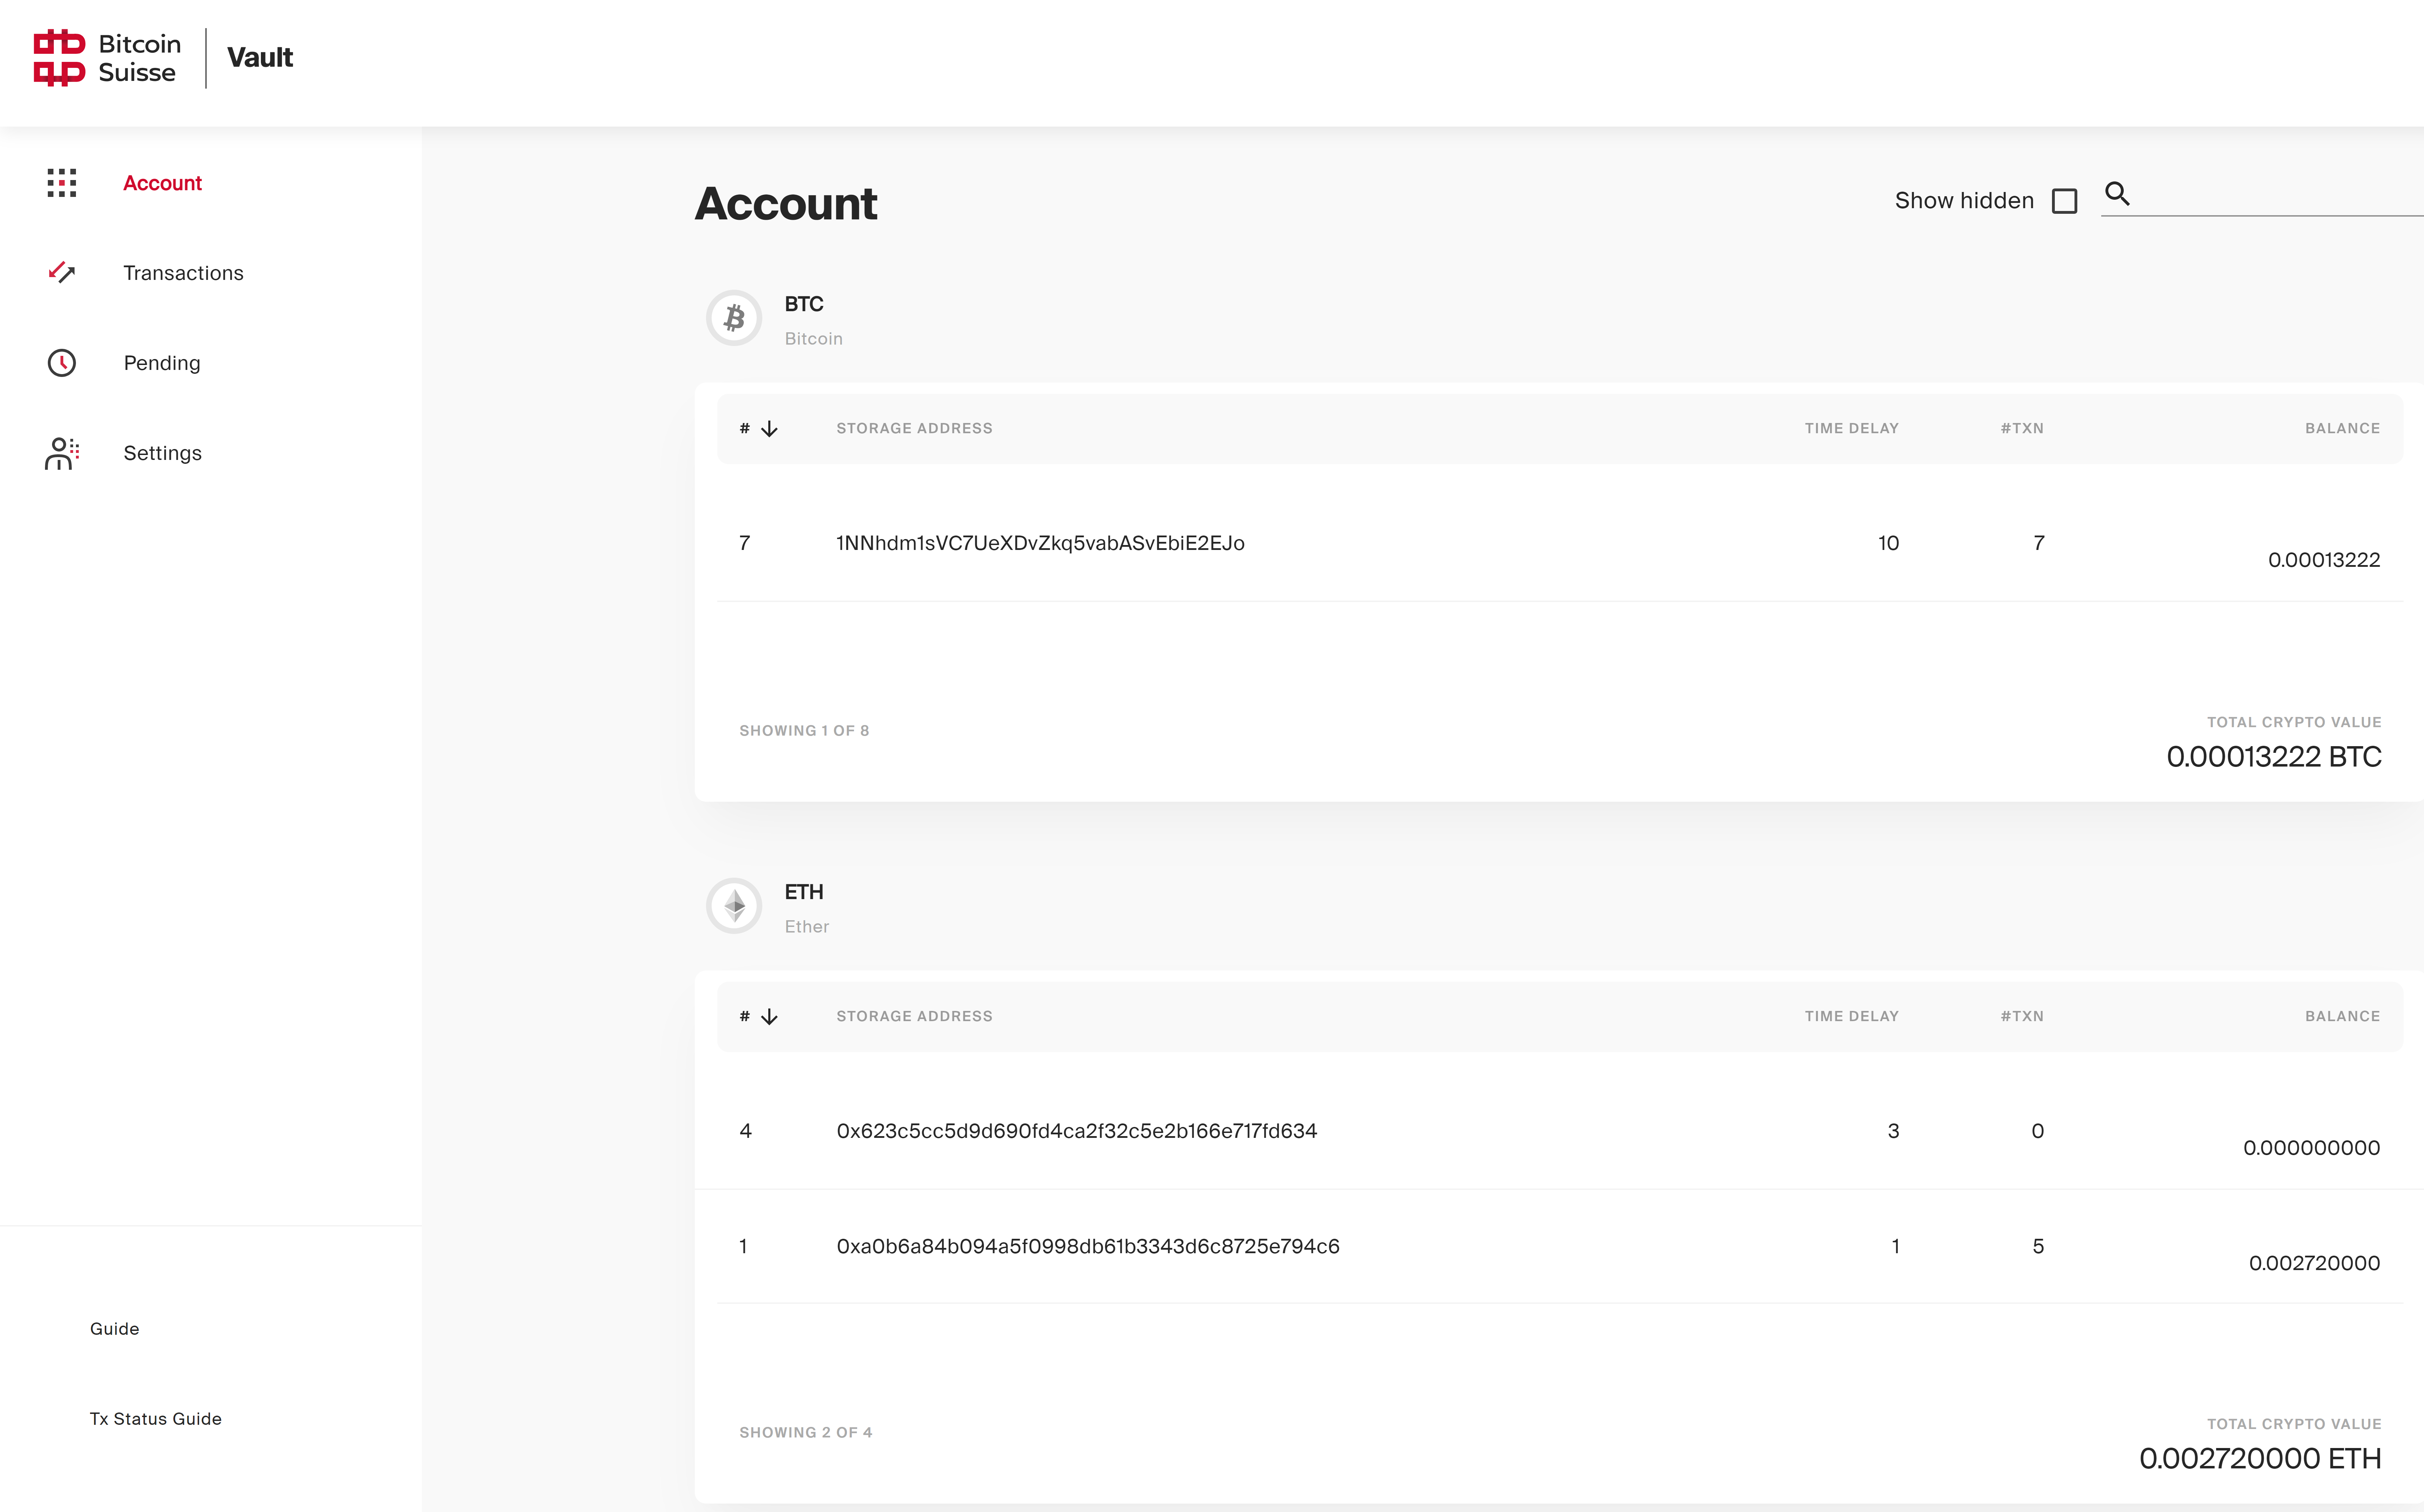Click the Settings person icon

tap(62, 453)
